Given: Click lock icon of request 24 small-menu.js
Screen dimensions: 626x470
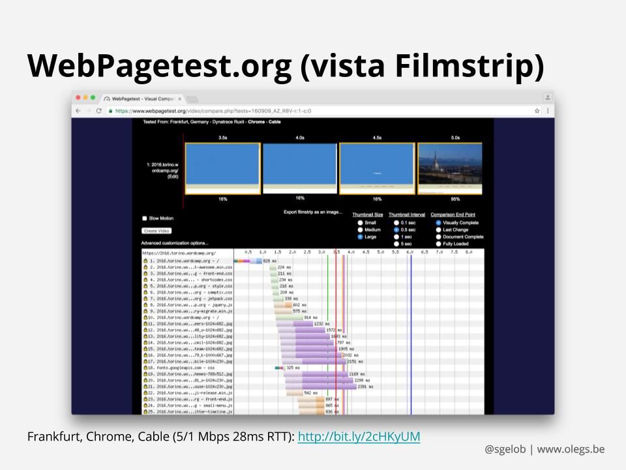Looking at the screenshot, I should (145, 405).
